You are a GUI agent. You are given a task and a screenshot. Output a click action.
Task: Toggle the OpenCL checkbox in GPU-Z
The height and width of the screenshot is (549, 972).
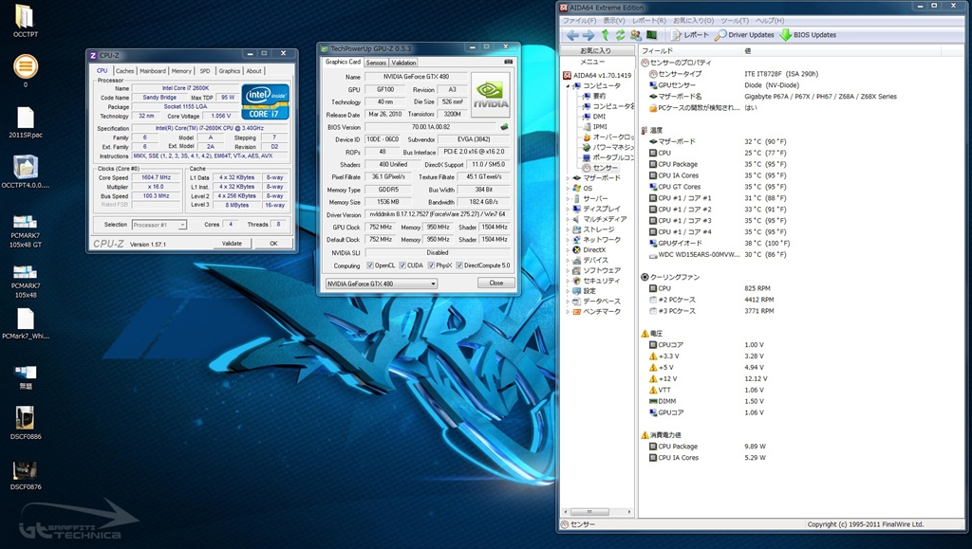tap(370, 265)
